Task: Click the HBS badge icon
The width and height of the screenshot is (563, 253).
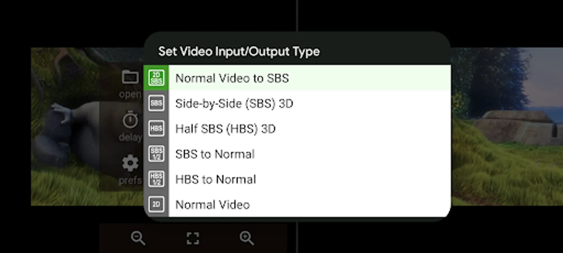Action: click(x=156, y=128)
